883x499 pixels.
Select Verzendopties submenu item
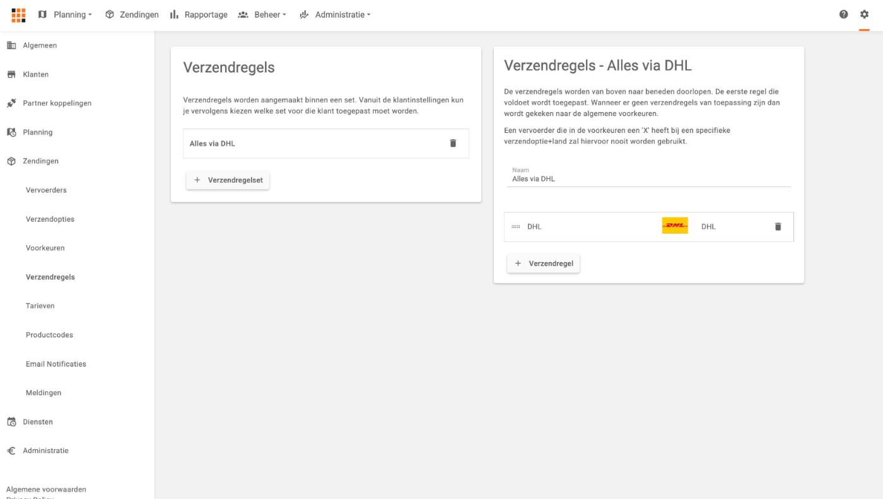(50, 219)
